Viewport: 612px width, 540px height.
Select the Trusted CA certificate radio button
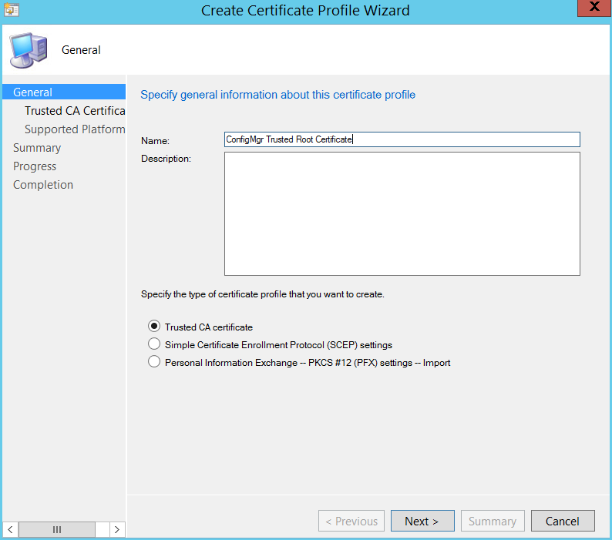[x=154, y=327]
